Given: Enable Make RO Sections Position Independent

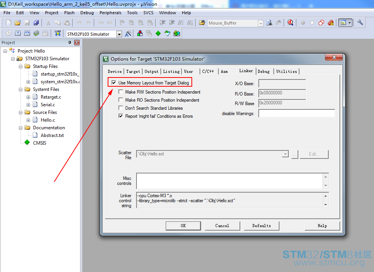Looking at the screenshot, I should pyautogui.click(x=121, y=100).
